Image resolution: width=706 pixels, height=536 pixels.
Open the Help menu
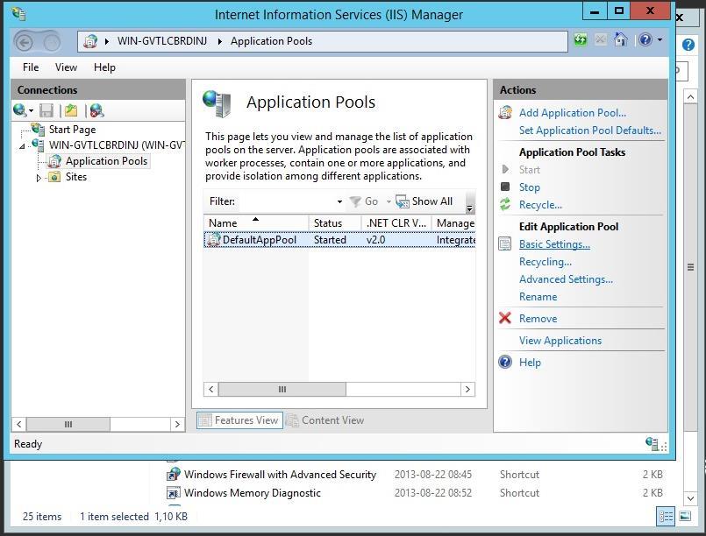pos(104,67)
